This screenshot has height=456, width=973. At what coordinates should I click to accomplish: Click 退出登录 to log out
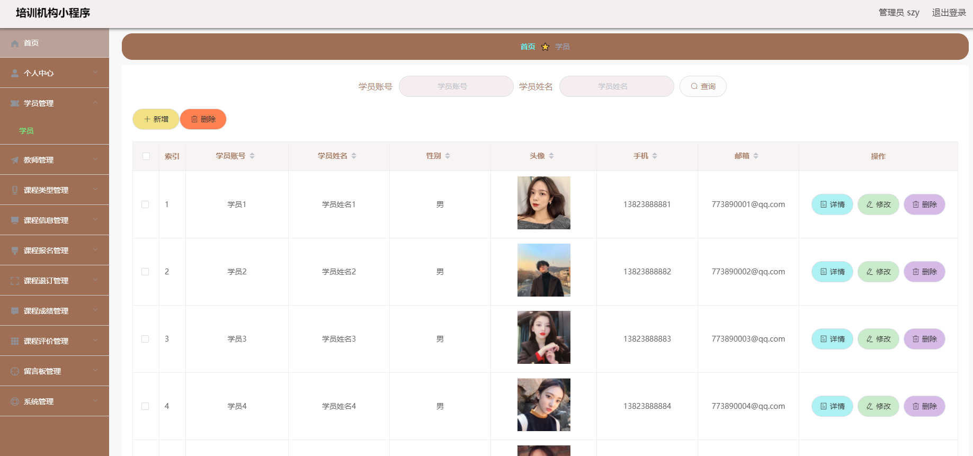click(949, 13)
